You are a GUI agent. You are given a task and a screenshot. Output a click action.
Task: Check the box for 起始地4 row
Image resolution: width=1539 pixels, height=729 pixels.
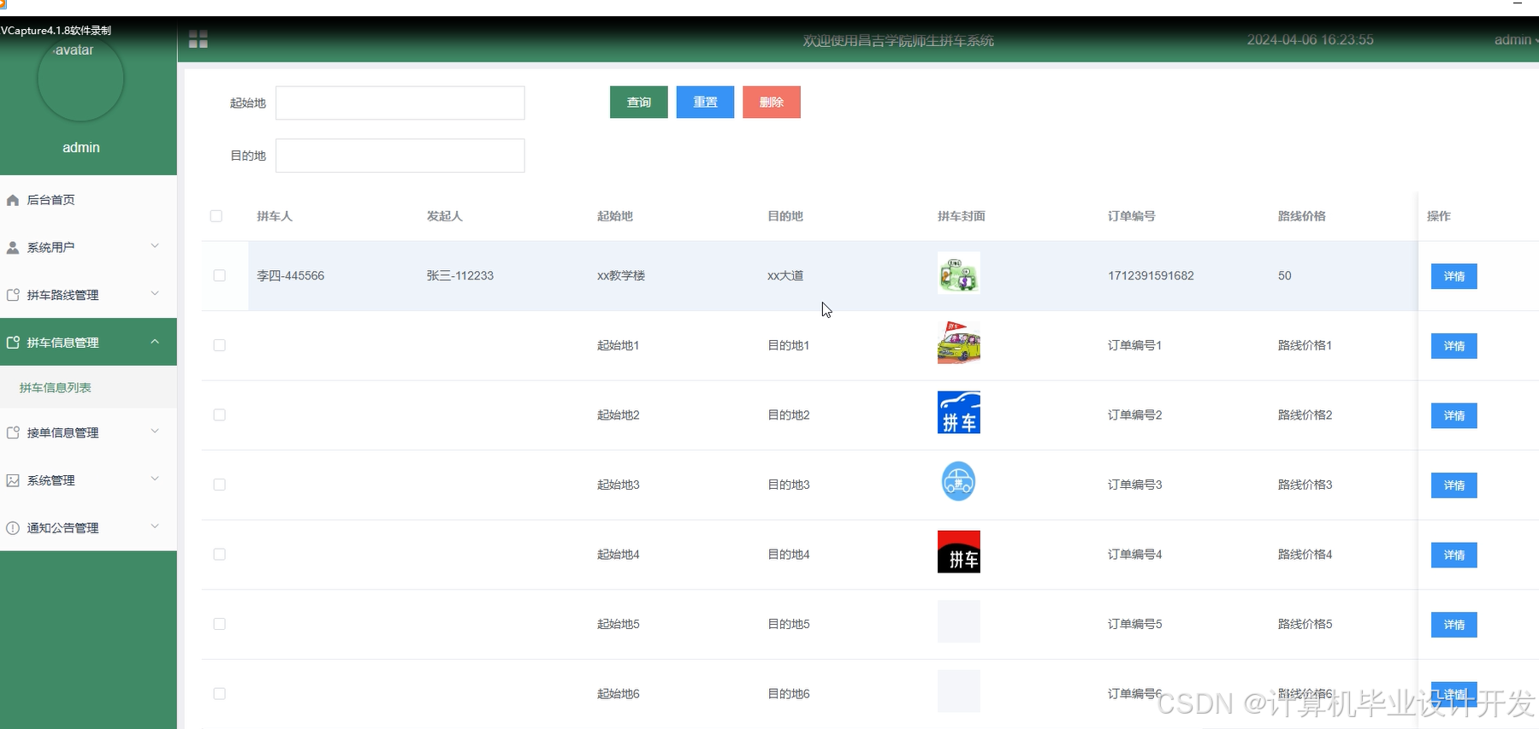tap(220, 555)
